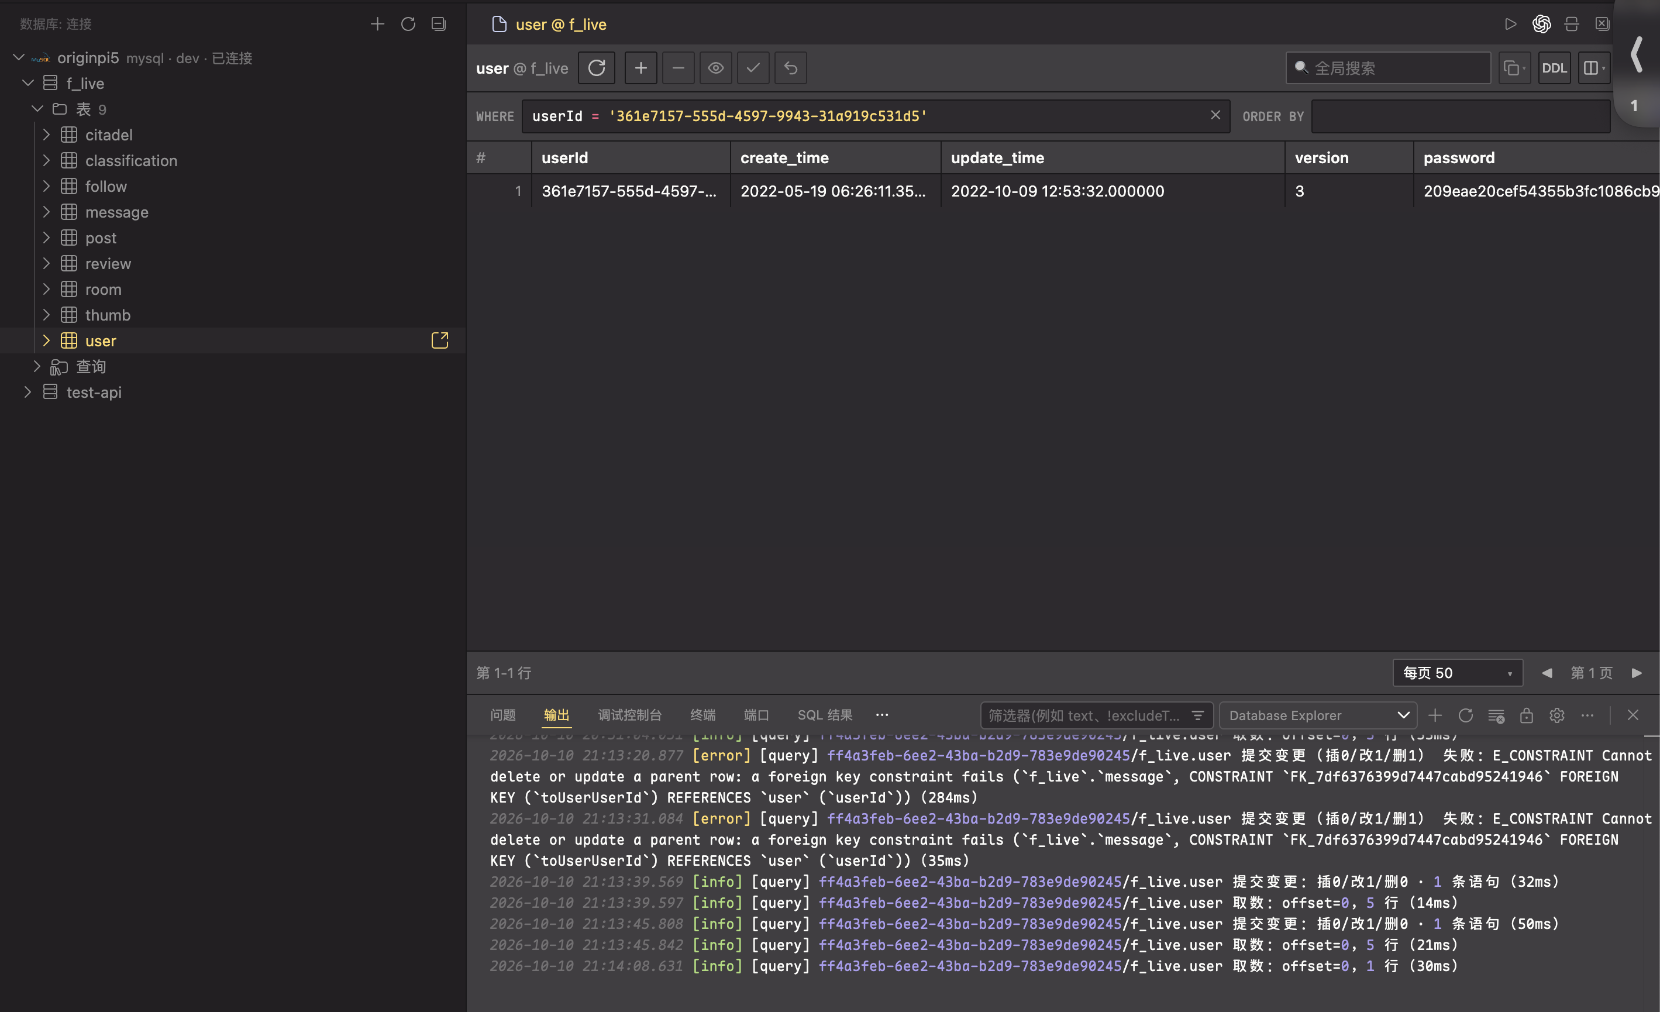Screen dimensions: 1660x1012
Task: Refresh the user table data
Action: [597, 68]
